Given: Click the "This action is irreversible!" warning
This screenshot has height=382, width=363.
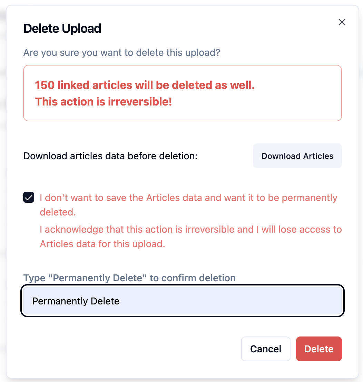Looking at the screenshot, I should pos(104,102).
